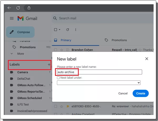This screenshot has height=121, width=158.
Task: Switch to the Promotions tab
Action: coord(119,40)
